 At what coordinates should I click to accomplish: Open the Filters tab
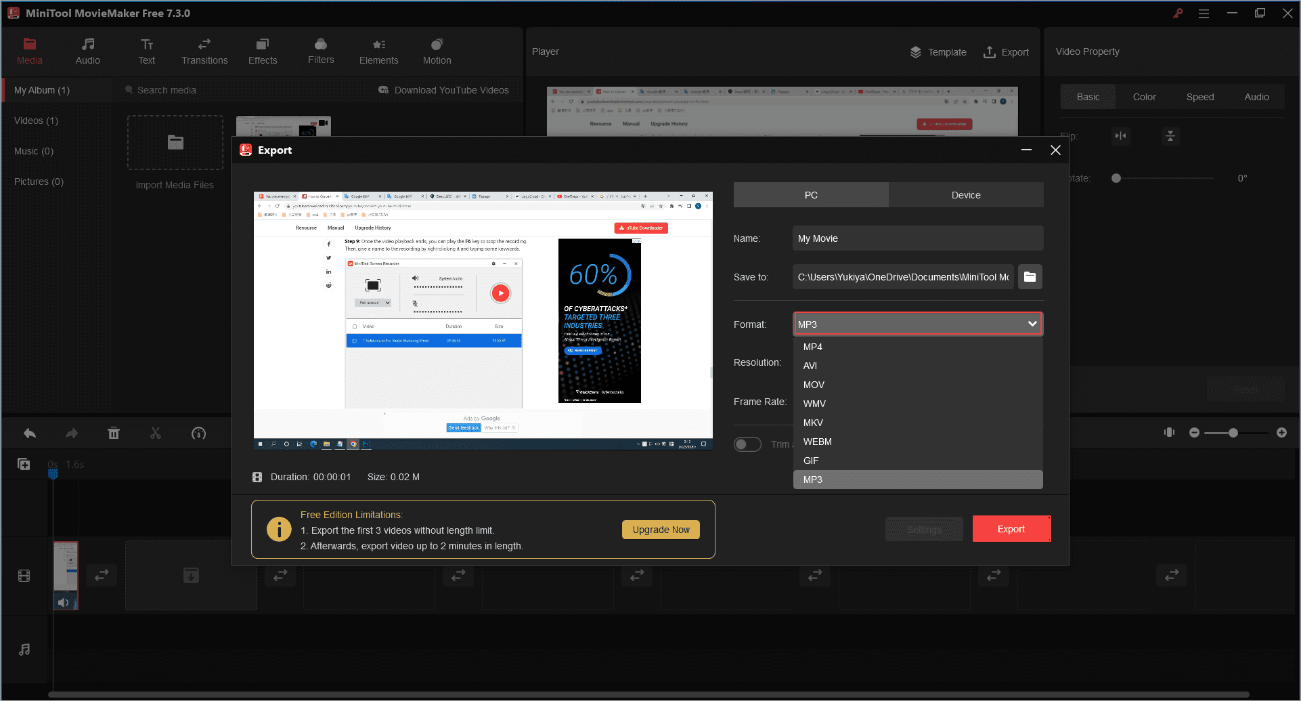pos(321,51)
